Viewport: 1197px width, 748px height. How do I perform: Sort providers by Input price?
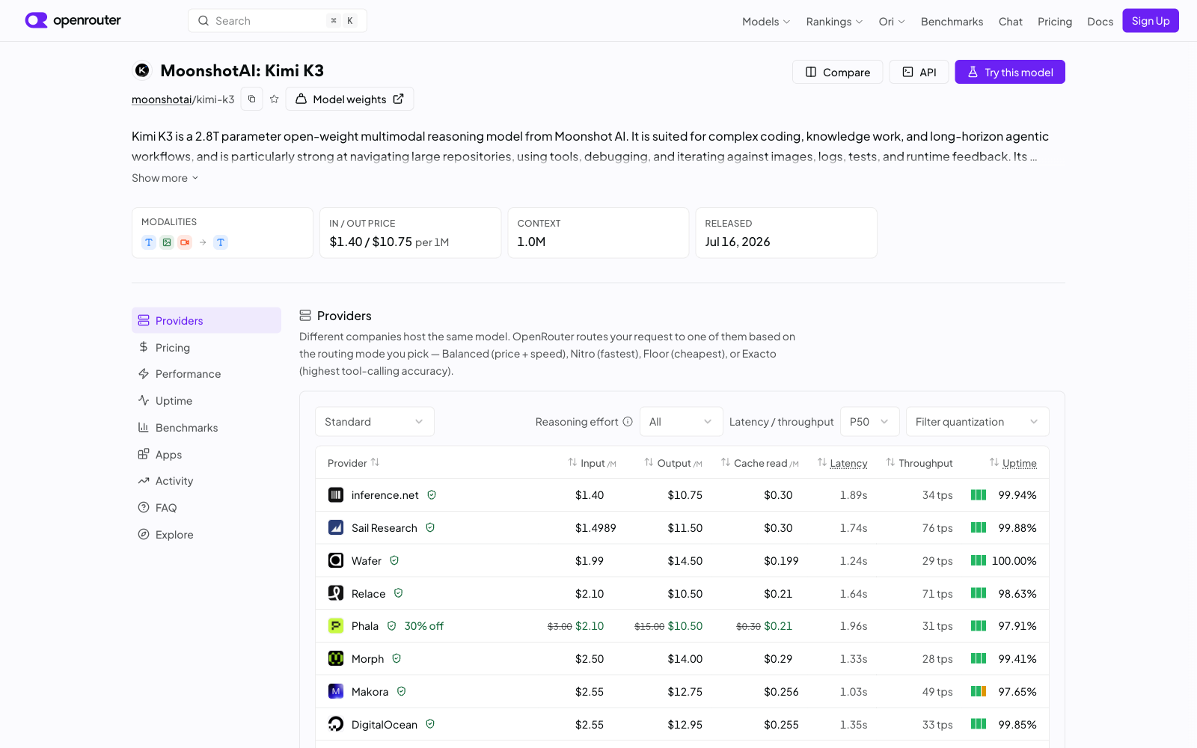[592, 463]
